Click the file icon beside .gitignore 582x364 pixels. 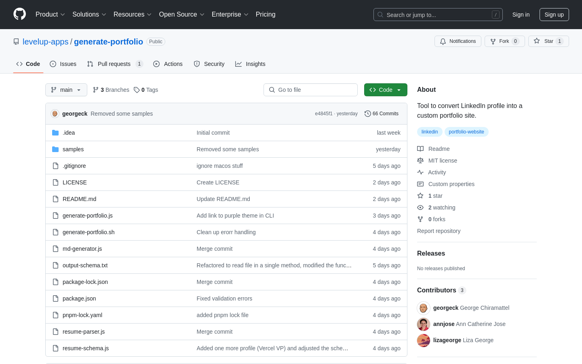(55, 166)
